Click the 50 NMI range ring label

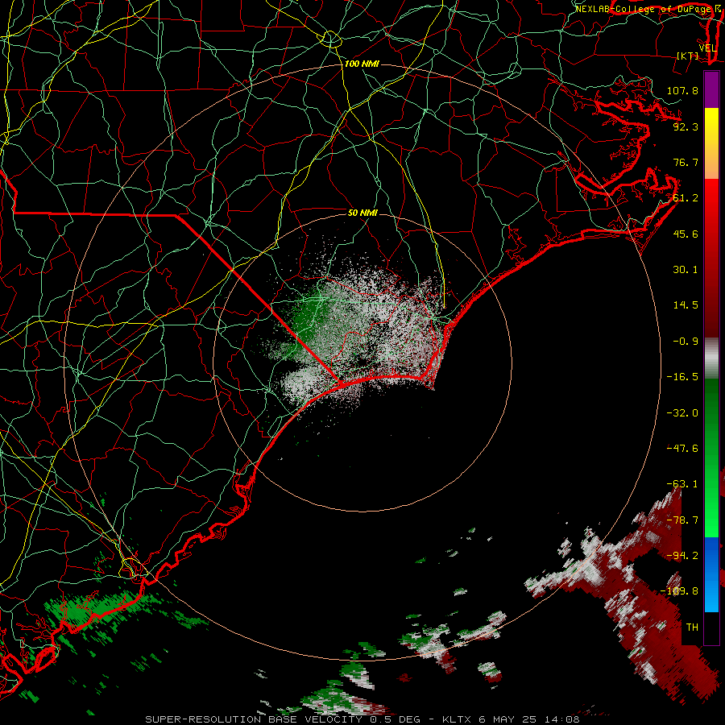363,213
